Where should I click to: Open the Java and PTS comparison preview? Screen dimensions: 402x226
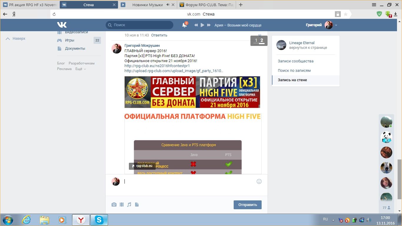point(193,144)
